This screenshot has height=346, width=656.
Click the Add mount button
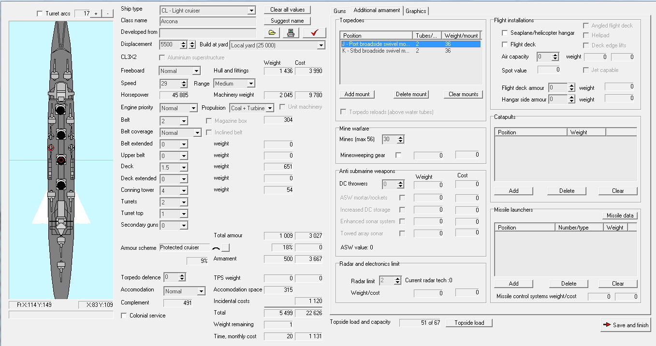pyautogui.click(x=357, y=94)
